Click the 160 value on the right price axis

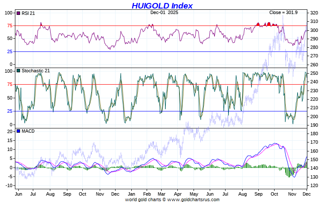[x=314, y=151]
